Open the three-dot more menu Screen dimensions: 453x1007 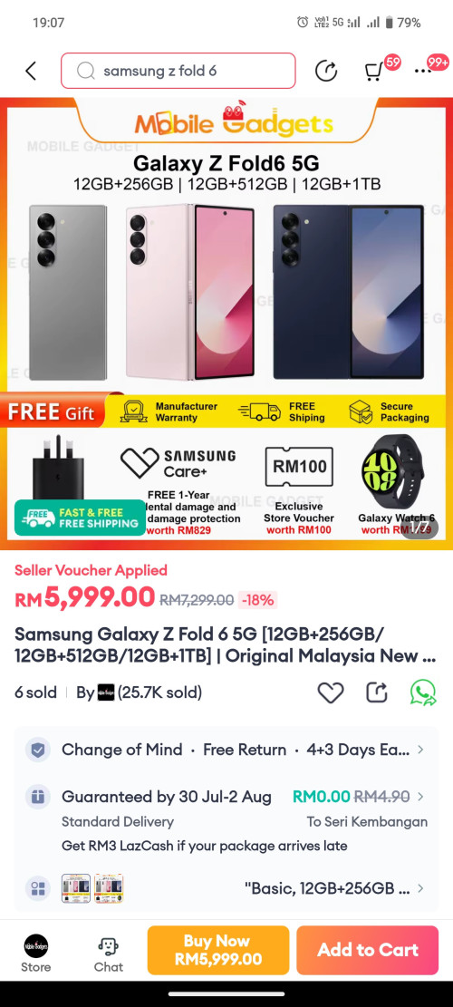[x=422, y=72]
